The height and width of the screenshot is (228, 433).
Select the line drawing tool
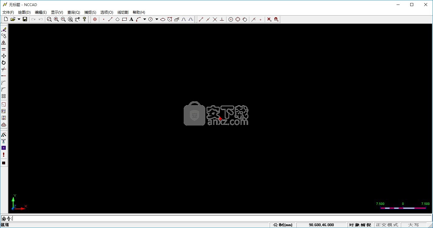110,19
